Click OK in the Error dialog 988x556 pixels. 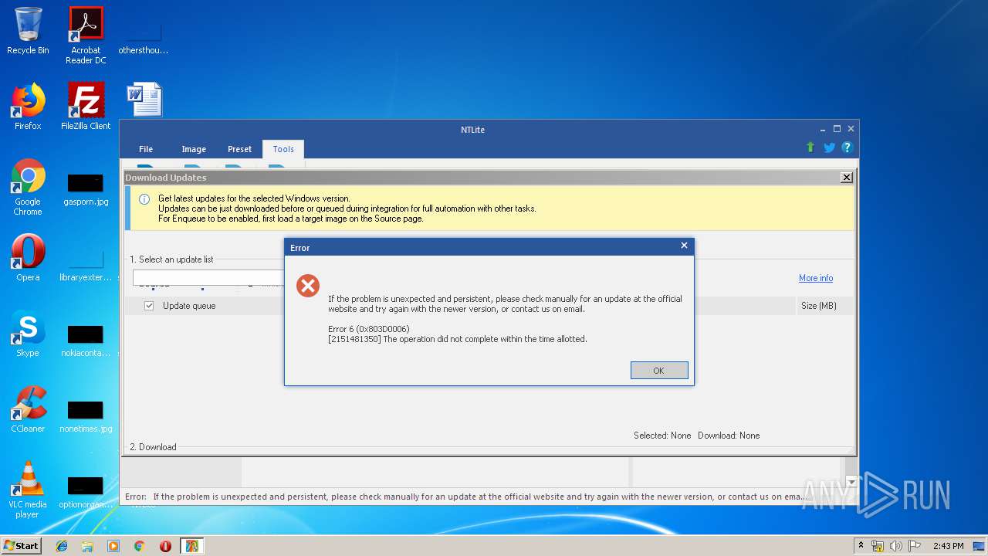click(658, 371)
